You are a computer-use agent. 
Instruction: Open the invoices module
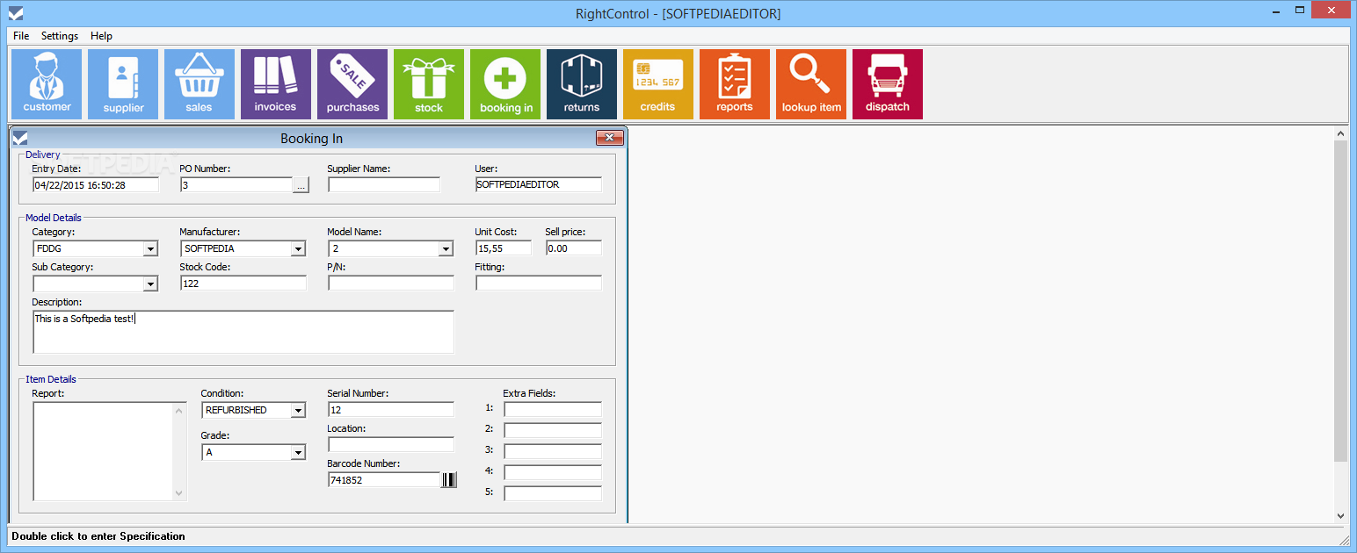coord(276,84)
